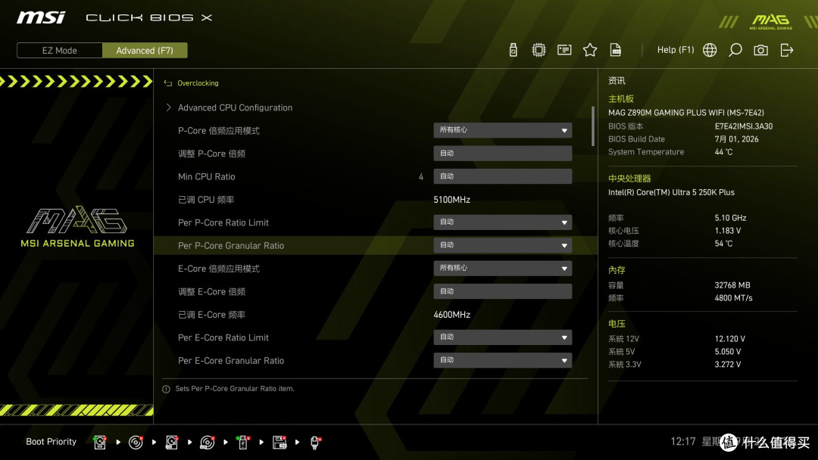Viewport: 818px width, 460px height.
Task: Select the Per P-Core Granular Ratio row label
Action: pos(231,245)
